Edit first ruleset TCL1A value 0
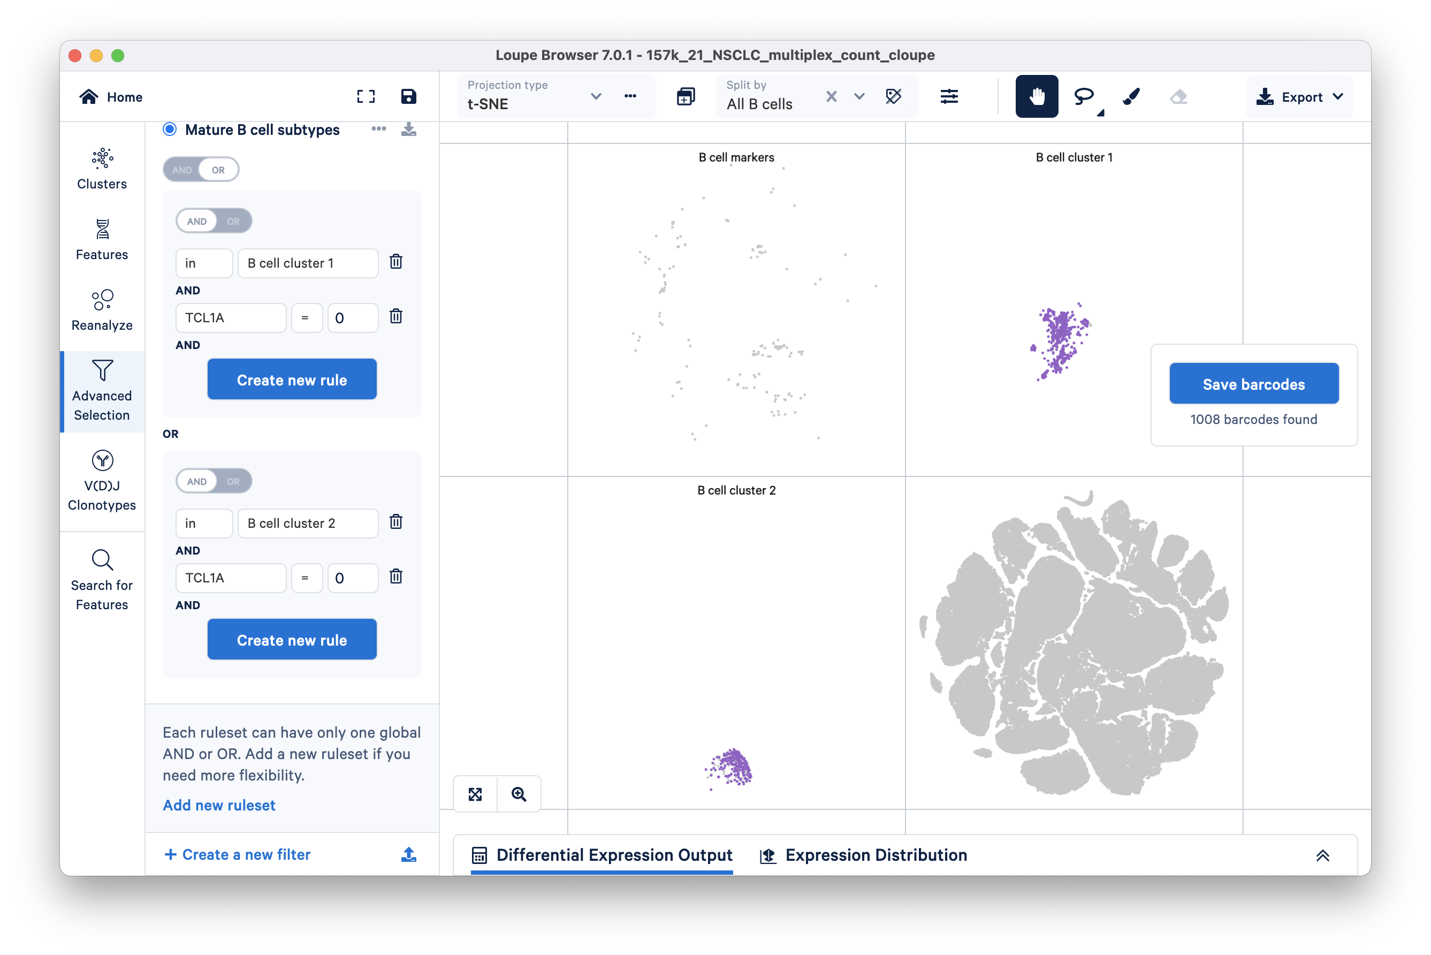This screenshot has height=955, width=1431. tap(353, 317)
